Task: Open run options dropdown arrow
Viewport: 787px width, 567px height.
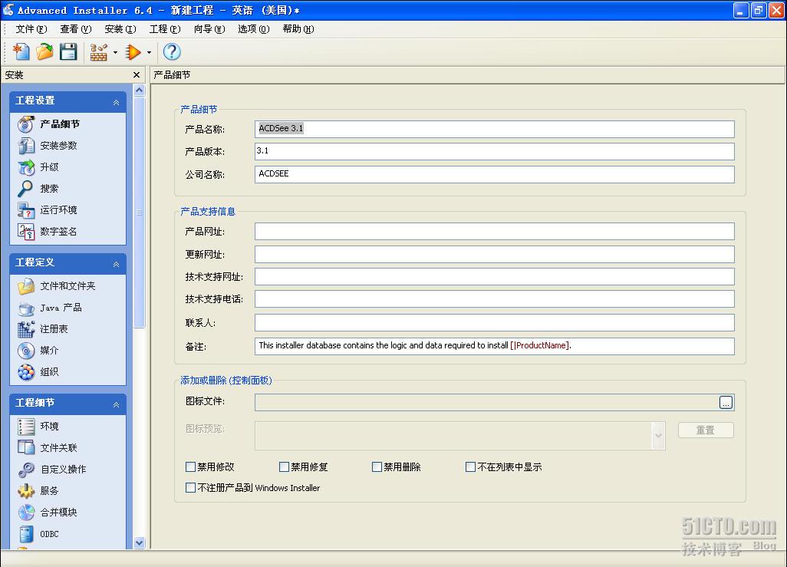Action: 149,52
